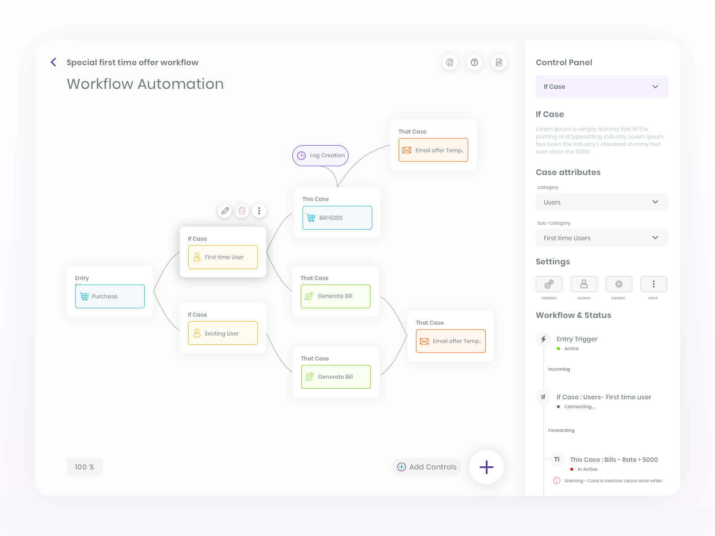
Task: Open the First time Users sub-category dropdown
Action: (602, 238)
